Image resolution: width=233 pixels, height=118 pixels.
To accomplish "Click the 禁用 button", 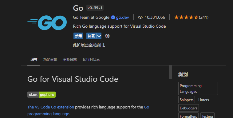I will click(78, 36).
